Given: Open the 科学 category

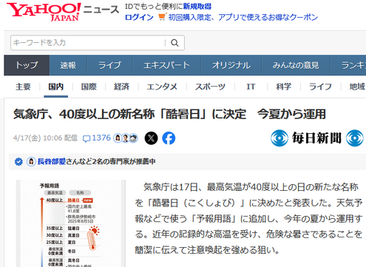Looking at the screenshot, I should tap(283, 87).
